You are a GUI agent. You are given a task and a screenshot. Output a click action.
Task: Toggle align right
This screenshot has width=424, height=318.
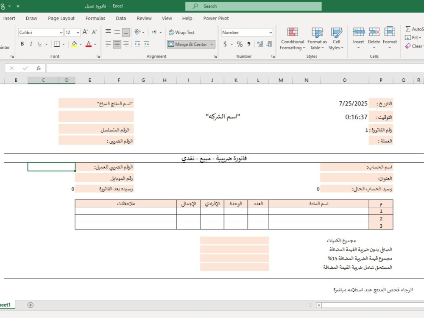coord(126,44)
